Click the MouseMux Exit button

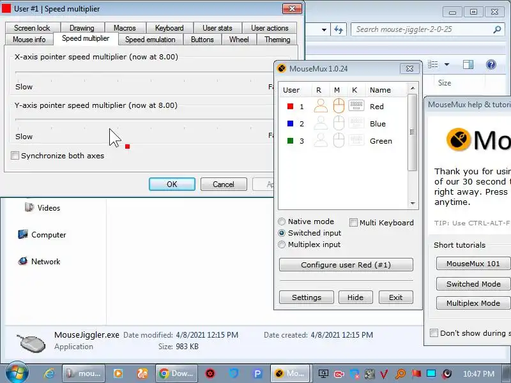[x=395, y=297]
